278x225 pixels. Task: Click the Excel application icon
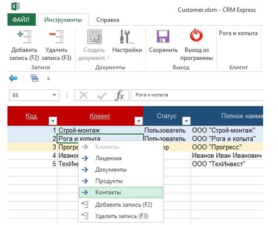(x=15, y=6)
